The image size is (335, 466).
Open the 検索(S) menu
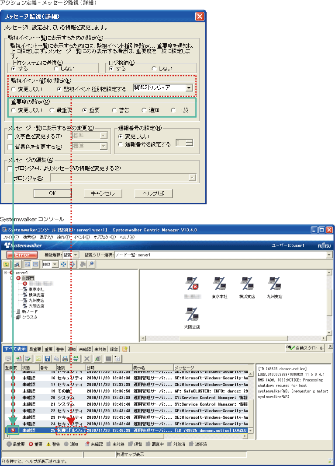click(29, 237)
